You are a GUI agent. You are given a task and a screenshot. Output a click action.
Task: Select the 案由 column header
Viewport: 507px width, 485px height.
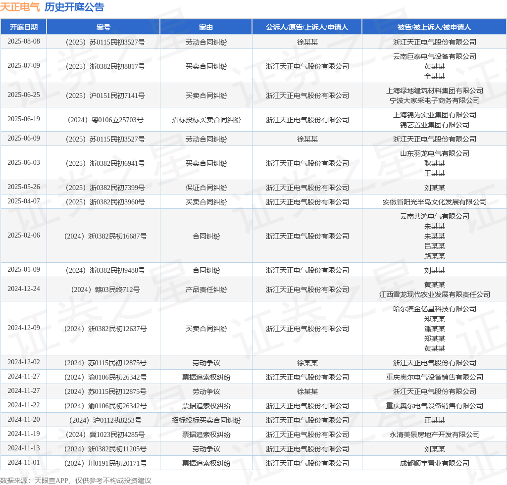206,27
